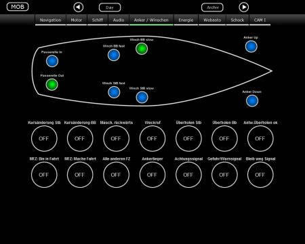This screenshot has width=305, height=244.
Task: Click the green Winch BB slow indicator
Action: click(x=142, y=49)
